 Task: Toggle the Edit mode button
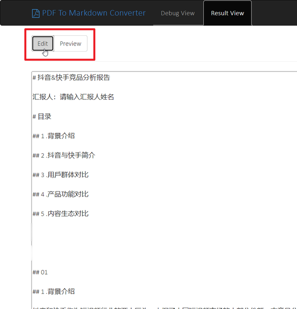point(43,44)
